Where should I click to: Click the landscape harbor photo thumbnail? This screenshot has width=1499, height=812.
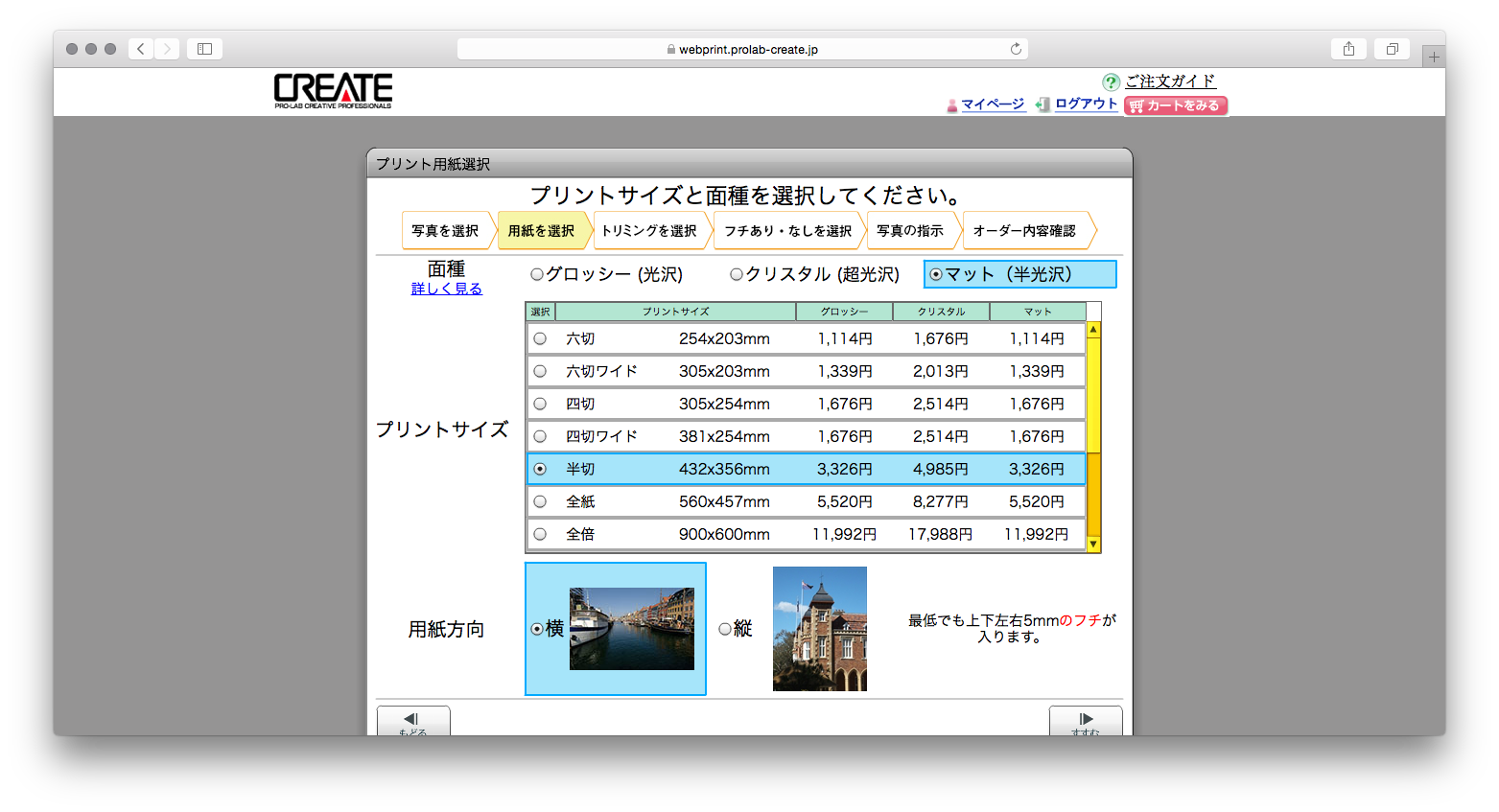click(631, 629)
